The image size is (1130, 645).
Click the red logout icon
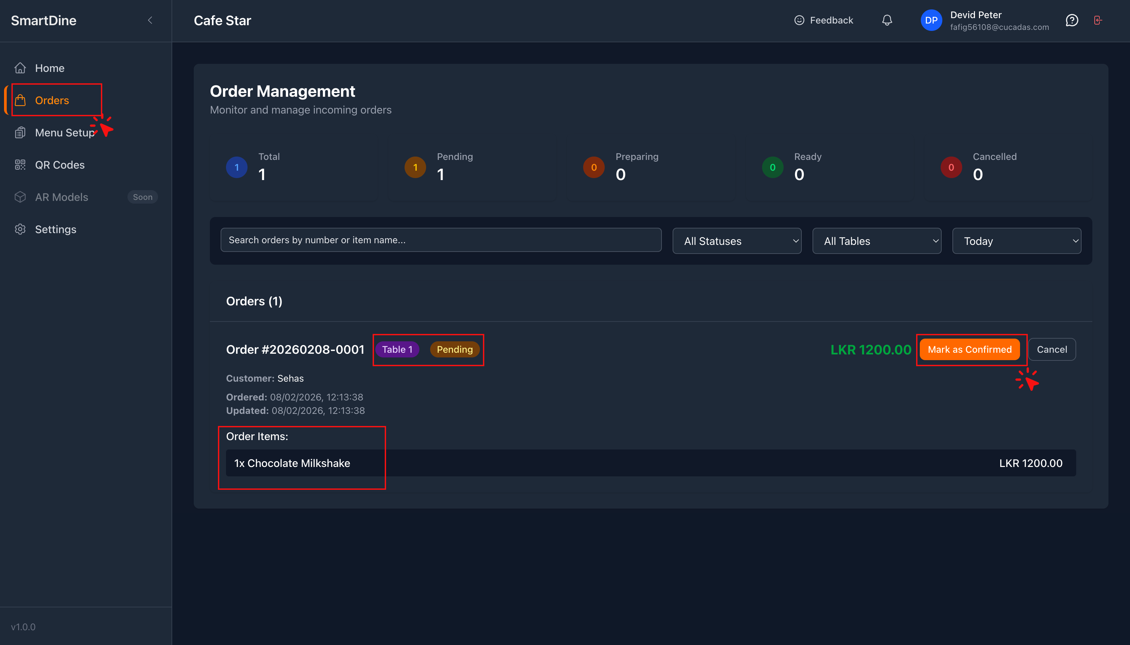coord(1098,20)
